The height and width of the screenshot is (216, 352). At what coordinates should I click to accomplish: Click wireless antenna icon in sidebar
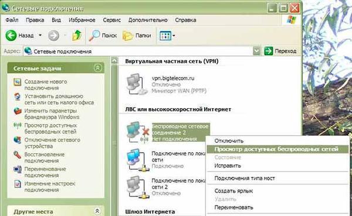(x=17, y=125)
